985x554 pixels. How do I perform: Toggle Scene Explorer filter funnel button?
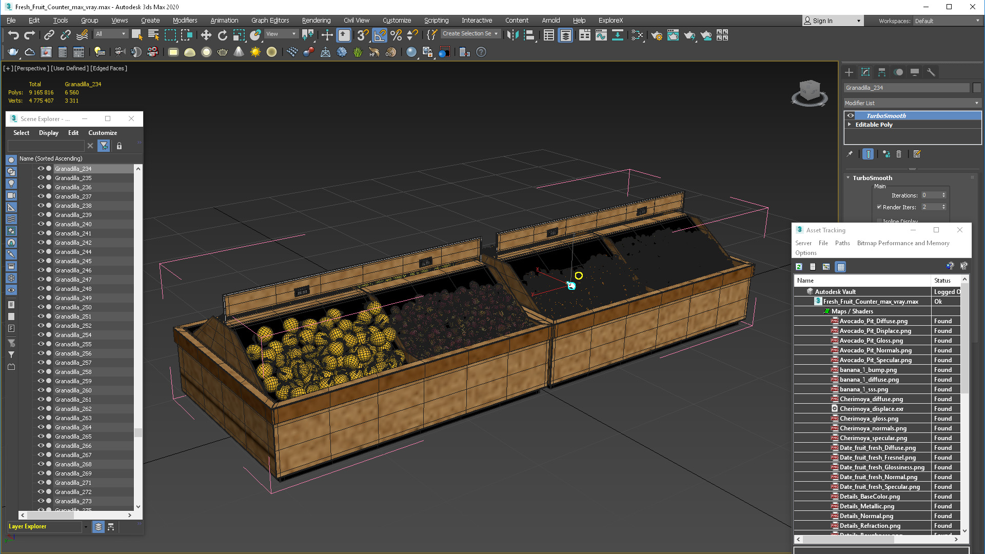click(x=104, y=146)
